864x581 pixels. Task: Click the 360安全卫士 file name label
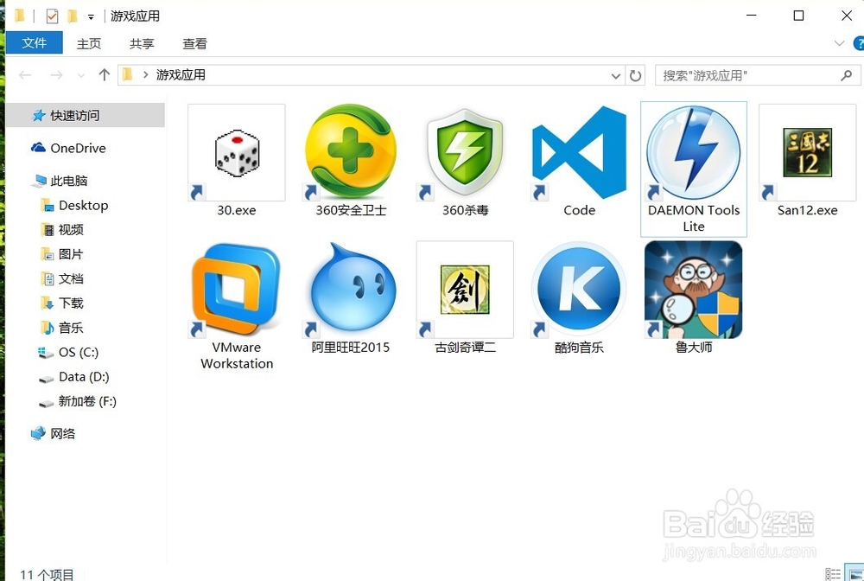[x=351, y=210]
